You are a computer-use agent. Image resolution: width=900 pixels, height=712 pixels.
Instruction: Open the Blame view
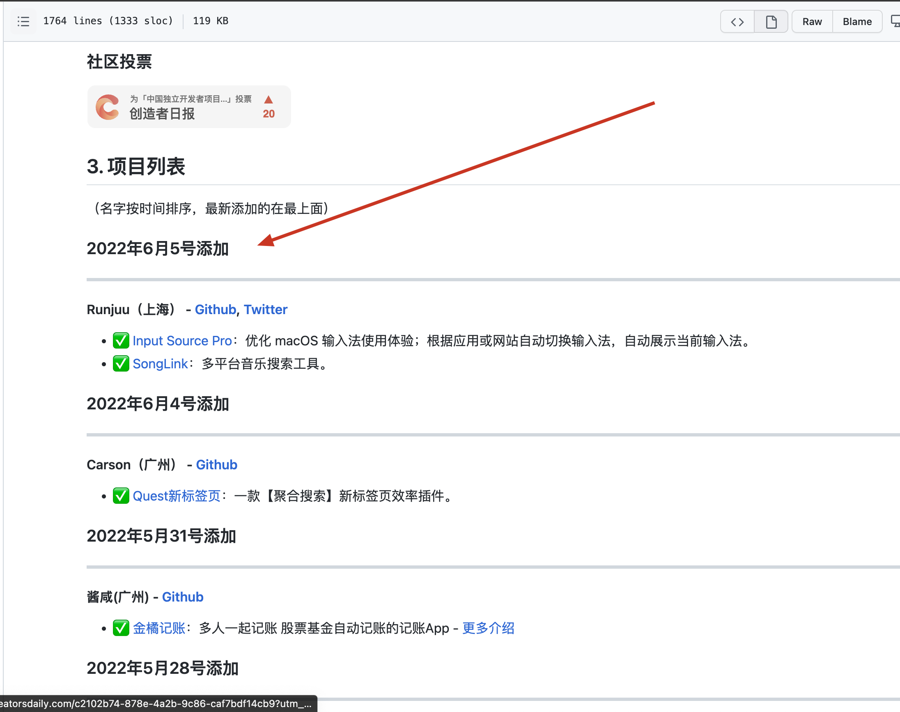(x=857, y=21)
